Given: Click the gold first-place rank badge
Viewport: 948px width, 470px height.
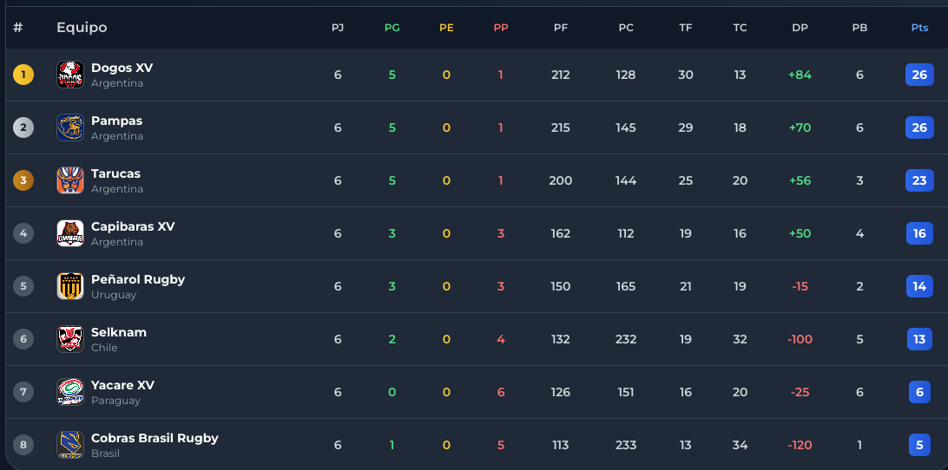Looking at the screenshot, I should (23, 75).
